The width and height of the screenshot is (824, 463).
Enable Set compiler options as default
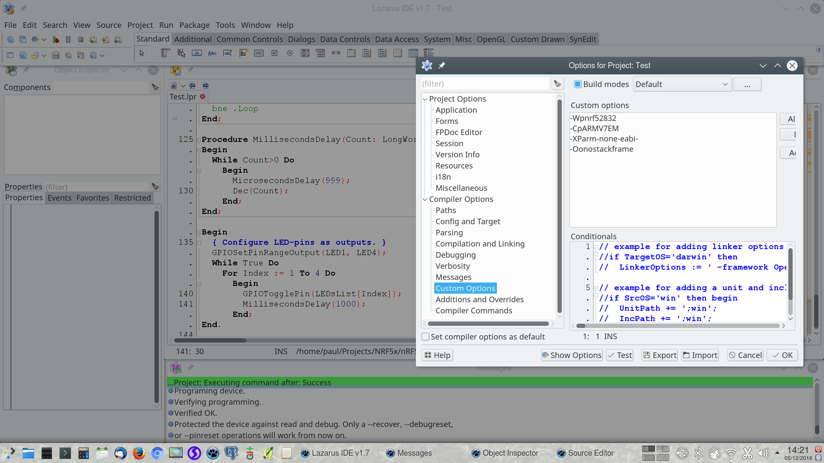click(x=425, y=337)
